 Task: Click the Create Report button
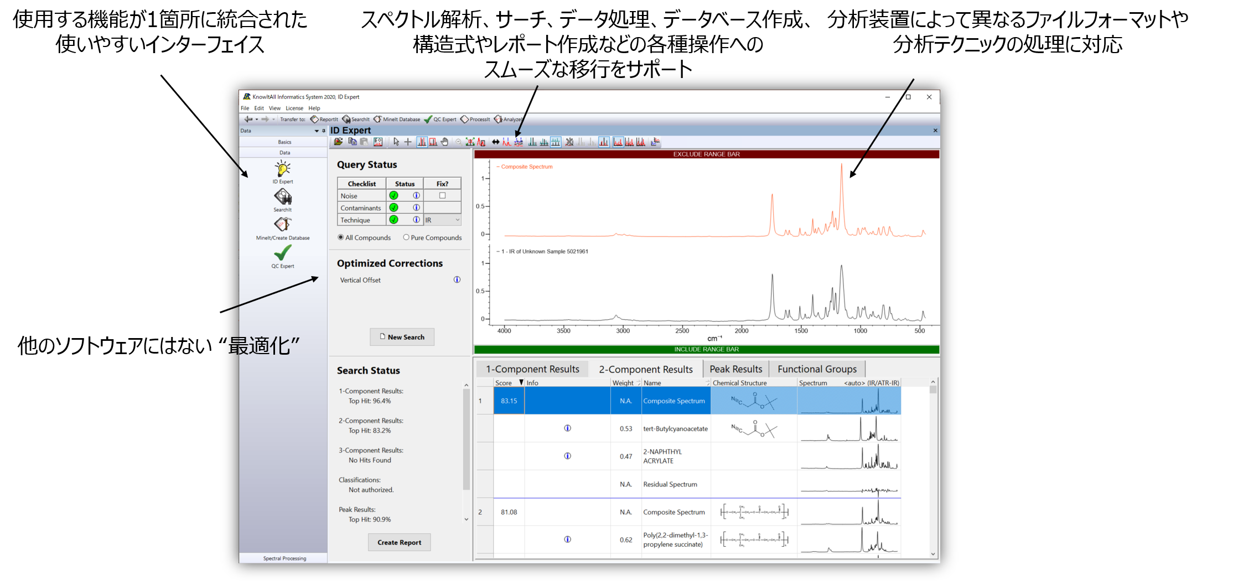pos(399,542)
